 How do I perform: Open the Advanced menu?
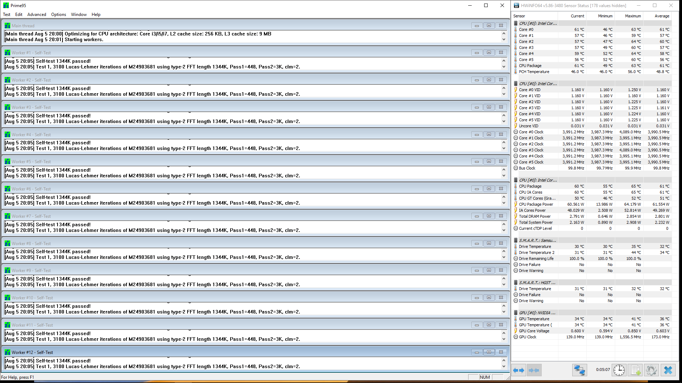pyautogui.click(x=37, y=15)
